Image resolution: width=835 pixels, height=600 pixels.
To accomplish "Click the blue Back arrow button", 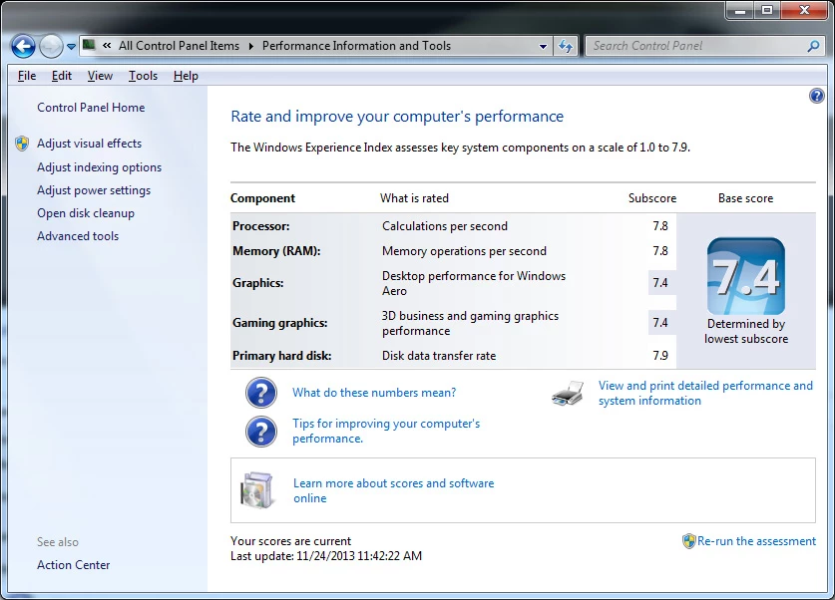I will click(23, 46).
